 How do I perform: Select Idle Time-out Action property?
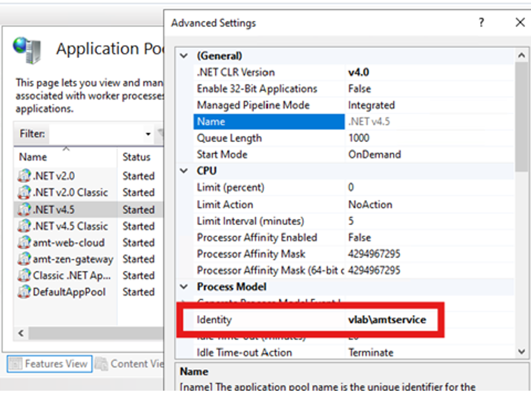click(x=244, y=352)
